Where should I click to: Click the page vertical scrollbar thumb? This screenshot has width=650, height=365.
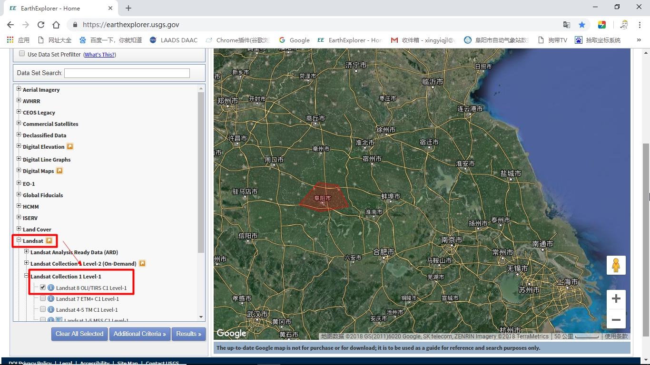tap(646, 240)
